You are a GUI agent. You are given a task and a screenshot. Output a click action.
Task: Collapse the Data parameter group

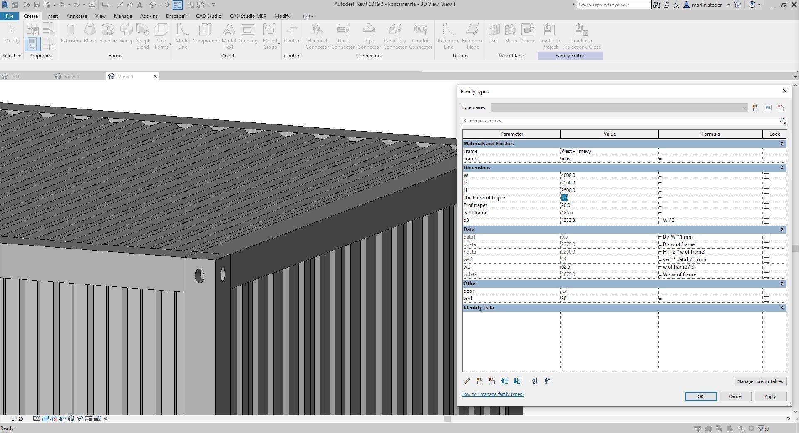coord(782,229)
